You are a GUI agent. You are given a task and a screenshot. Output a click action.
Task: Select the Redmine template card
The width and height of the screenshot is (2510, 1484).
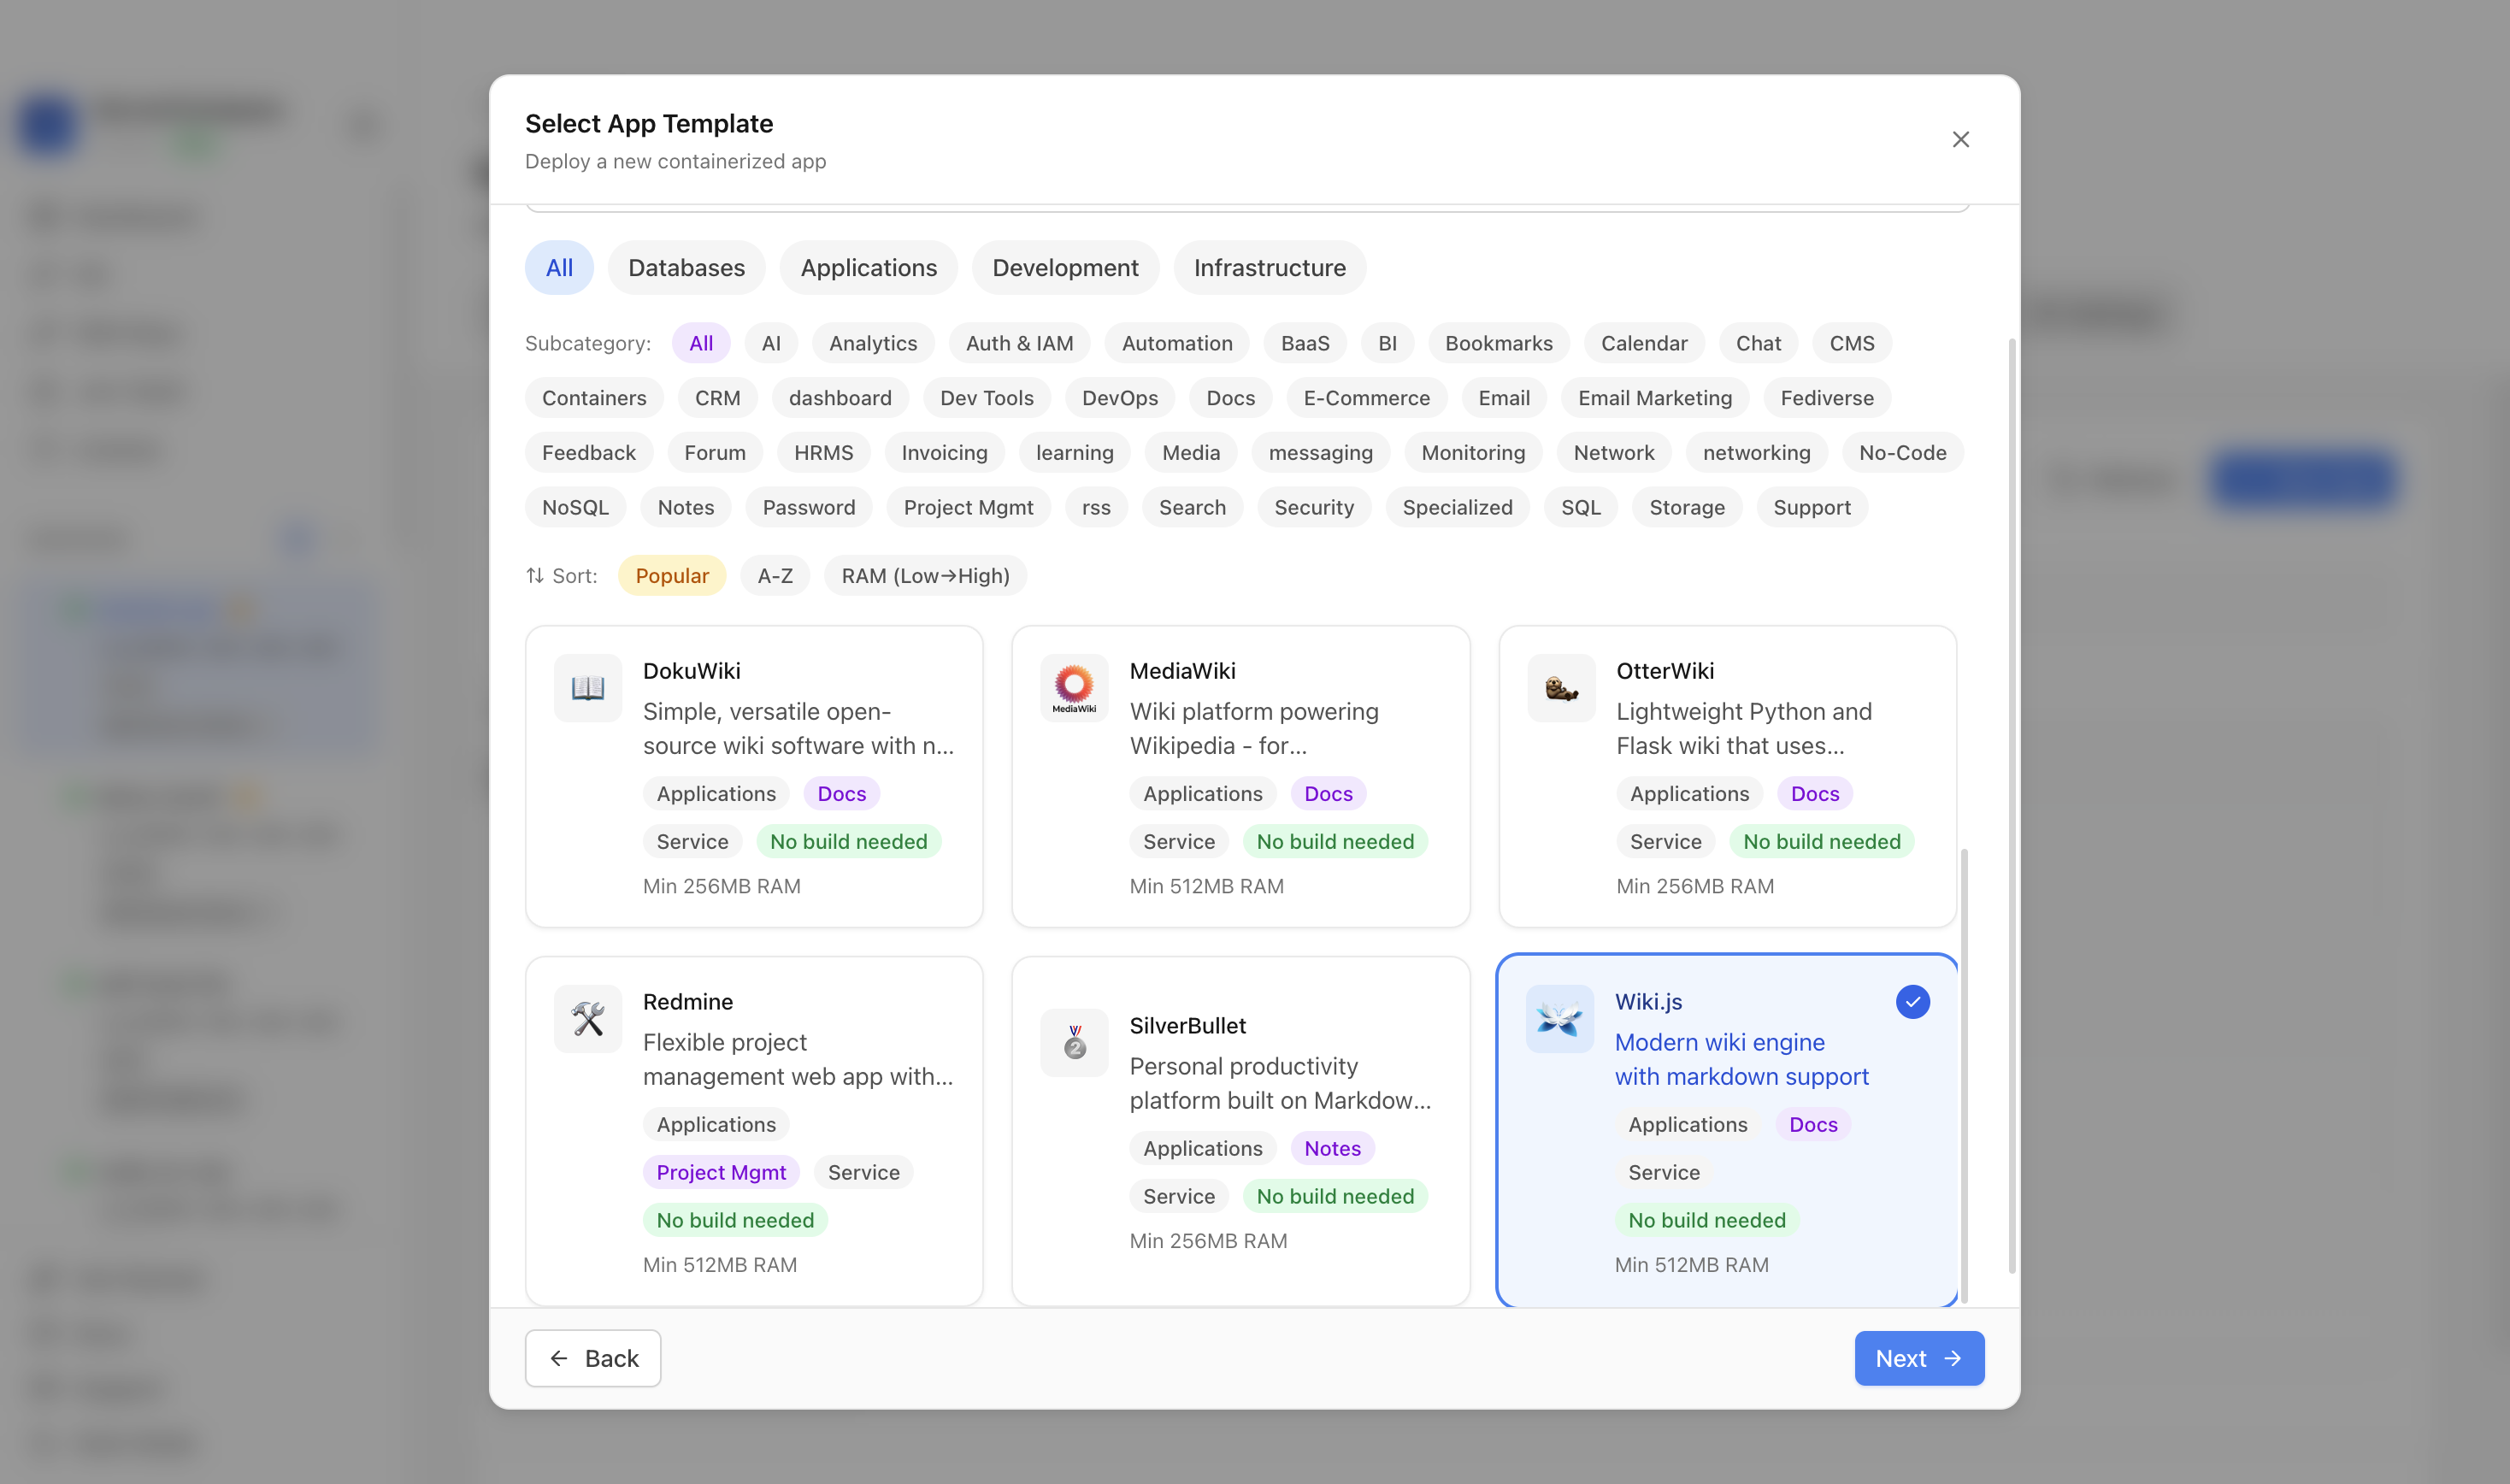(754, 1131)
